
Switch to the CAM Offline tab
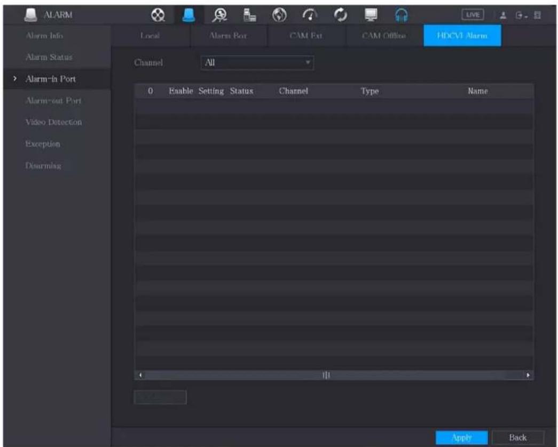point(383,36)
